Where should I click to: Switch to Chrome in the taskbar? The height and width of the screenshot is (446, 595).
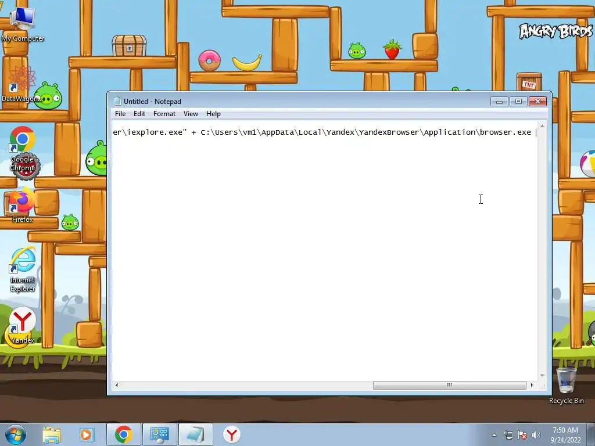123,434
